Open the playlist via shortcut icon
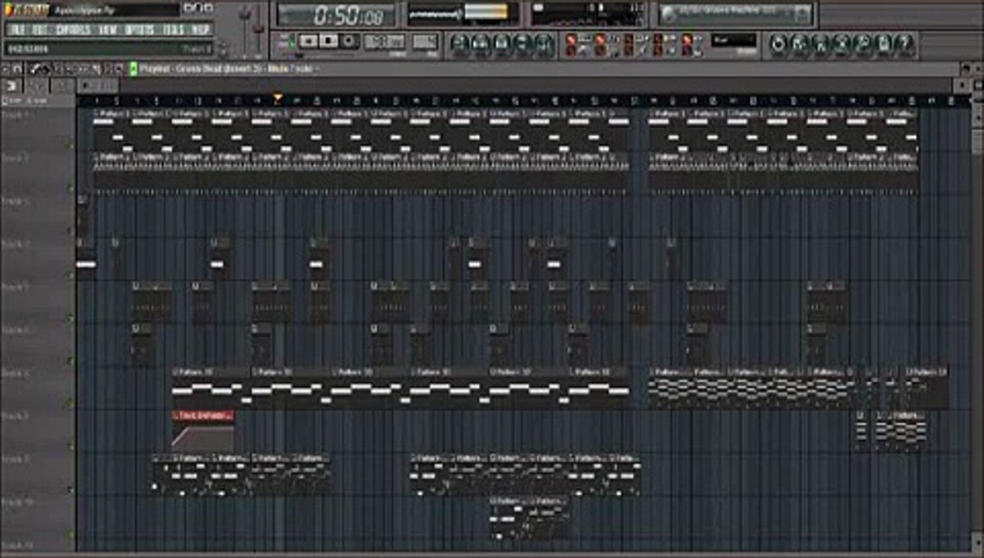This screenshot has width=984, height=558. [460, 45]
